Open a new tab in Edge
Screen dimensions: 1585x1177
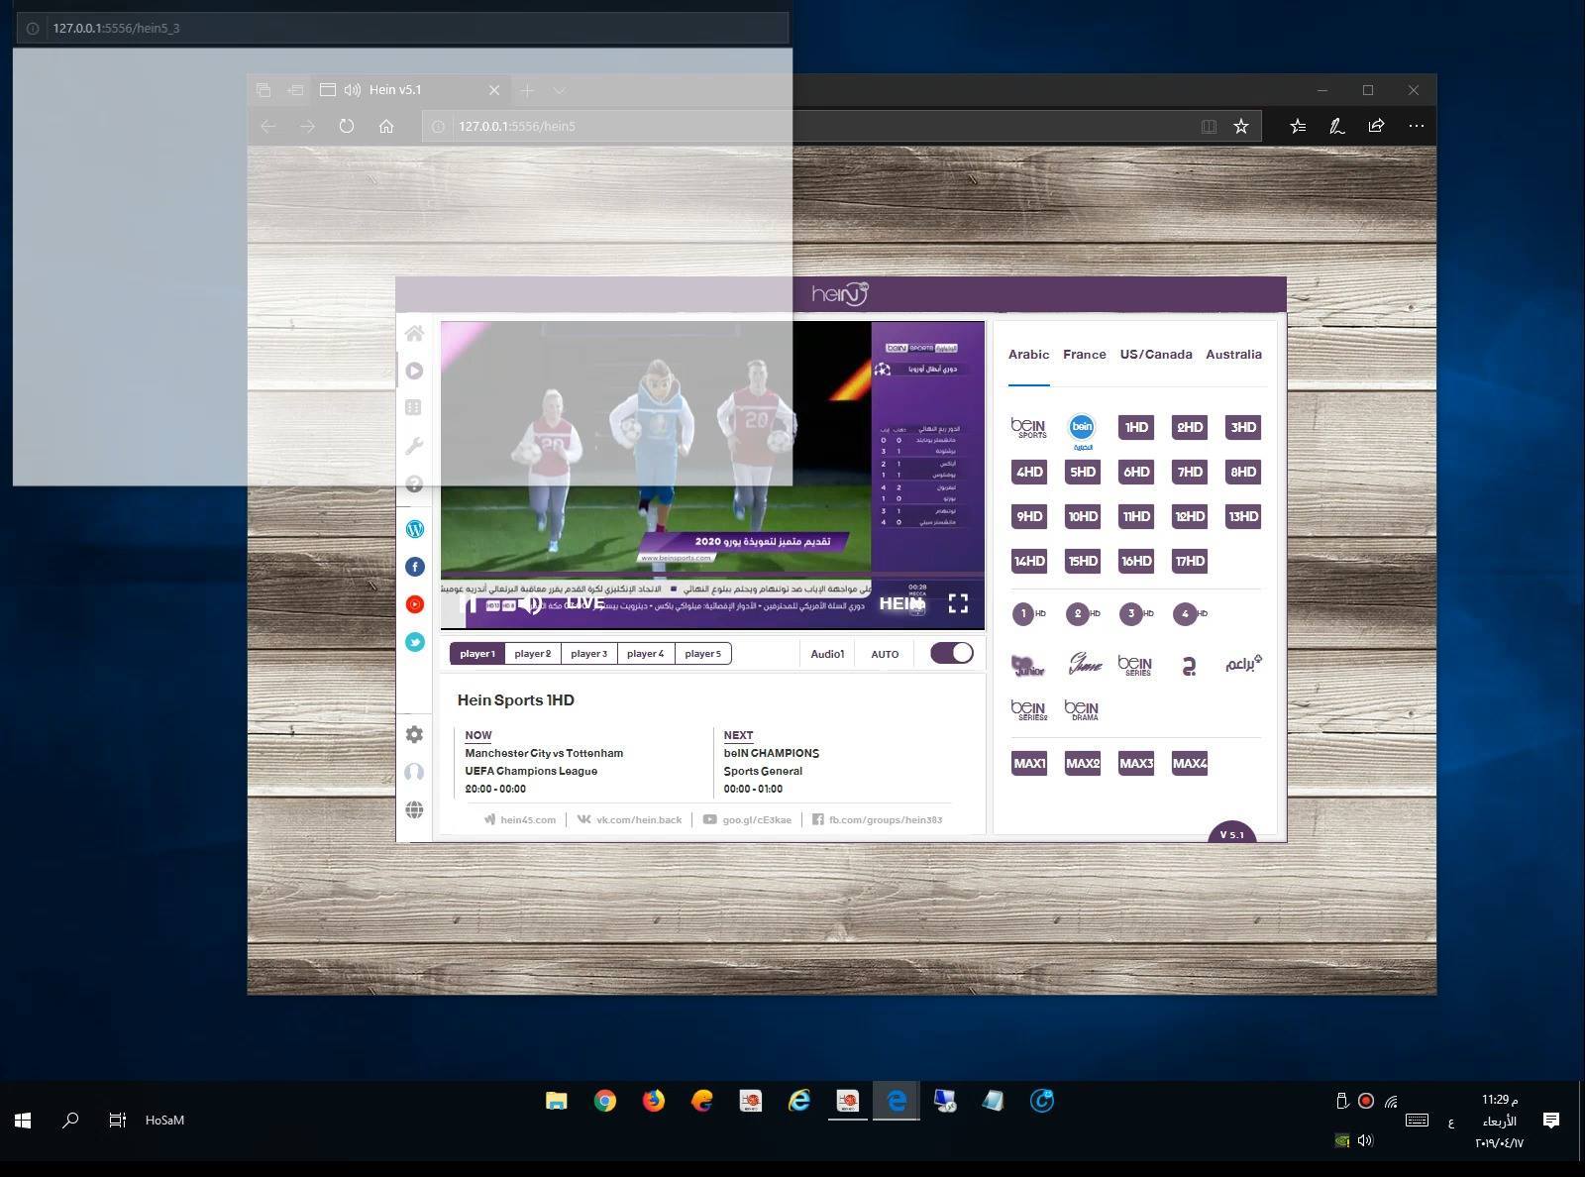tap(527, 90)
